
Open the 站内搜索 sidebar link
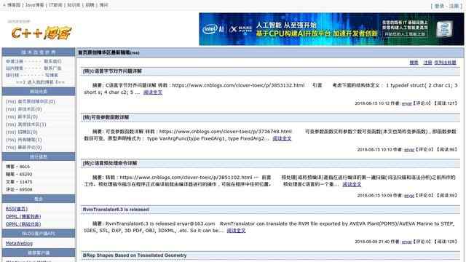(x=15, y=68)
